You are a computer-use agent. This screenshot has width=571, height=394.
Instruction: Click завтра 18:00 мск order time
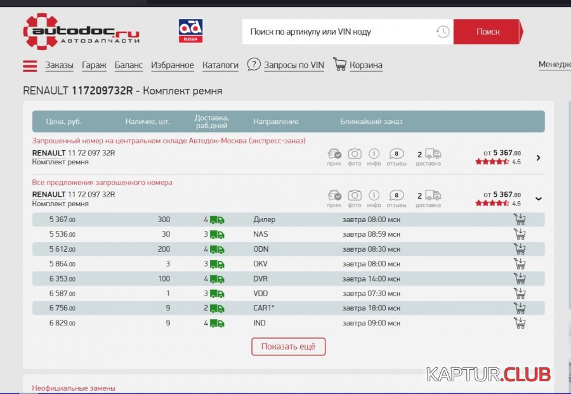[x=371, y=308]
